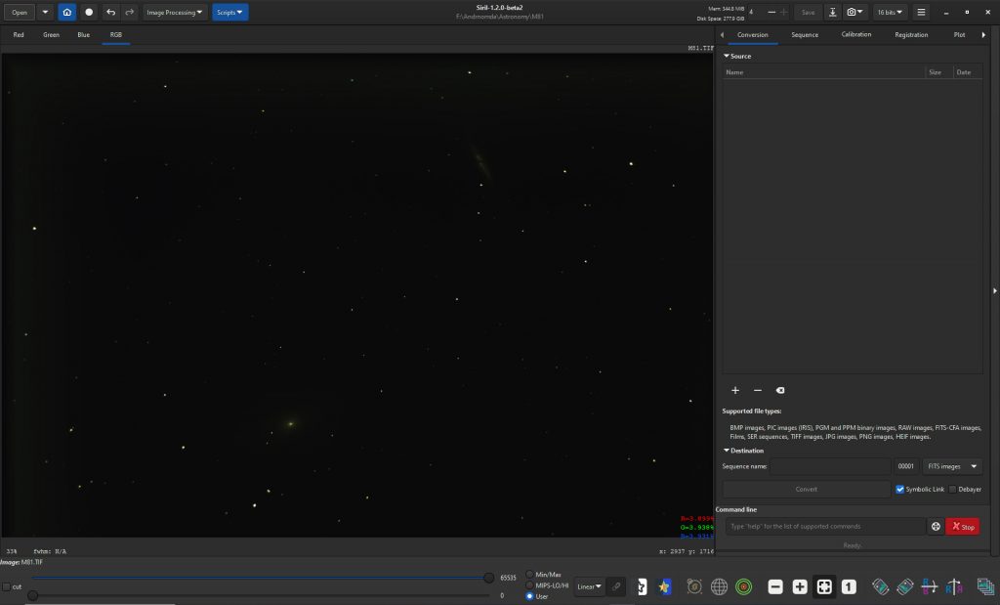Viewport: 1000px width, 605px height.
Task: Set zoom to actual size 1:1
Action: (x=849, y=586)
